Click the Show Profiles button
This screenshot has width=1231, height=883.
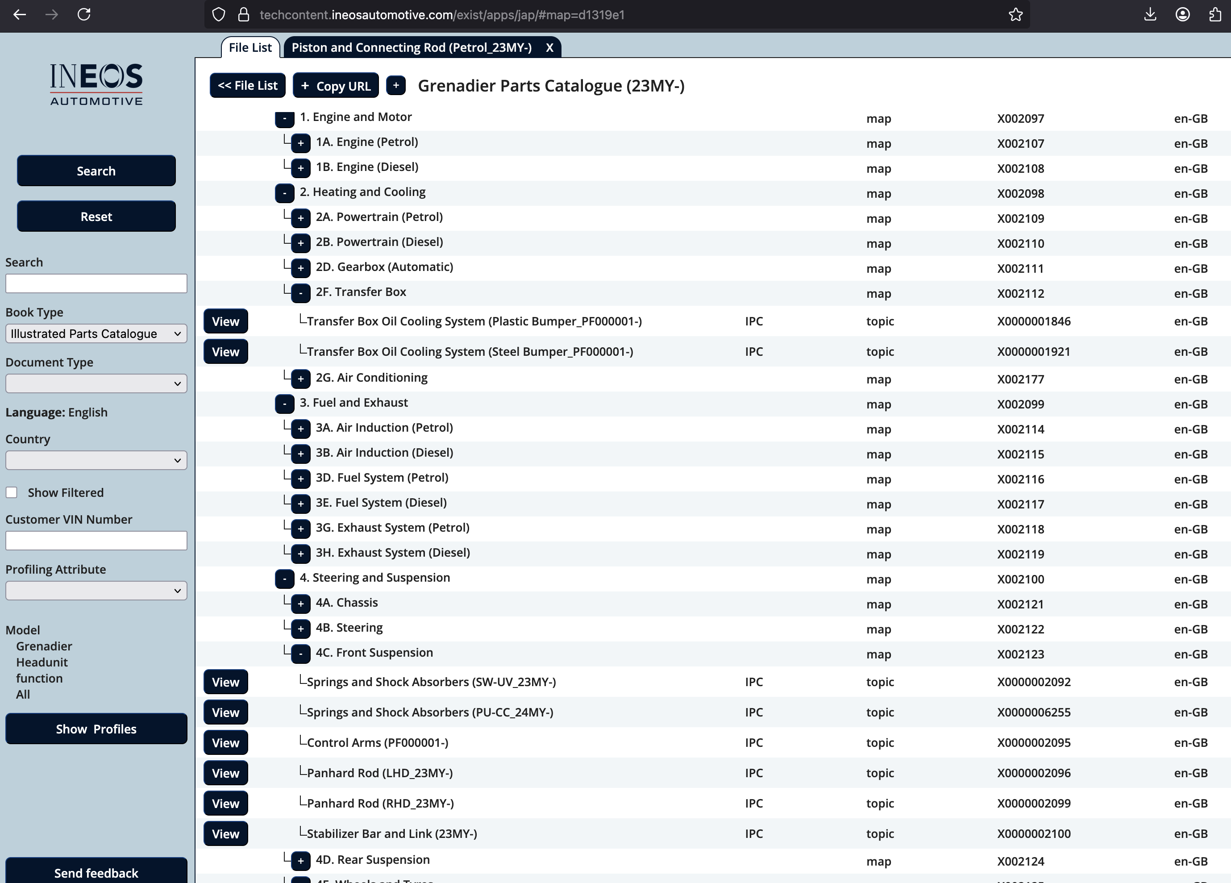(96, 729)
